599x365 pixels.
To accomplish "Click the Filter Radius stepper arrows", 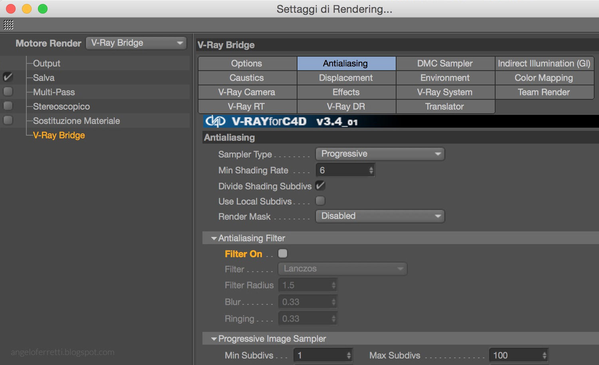I will pos(334,285).
